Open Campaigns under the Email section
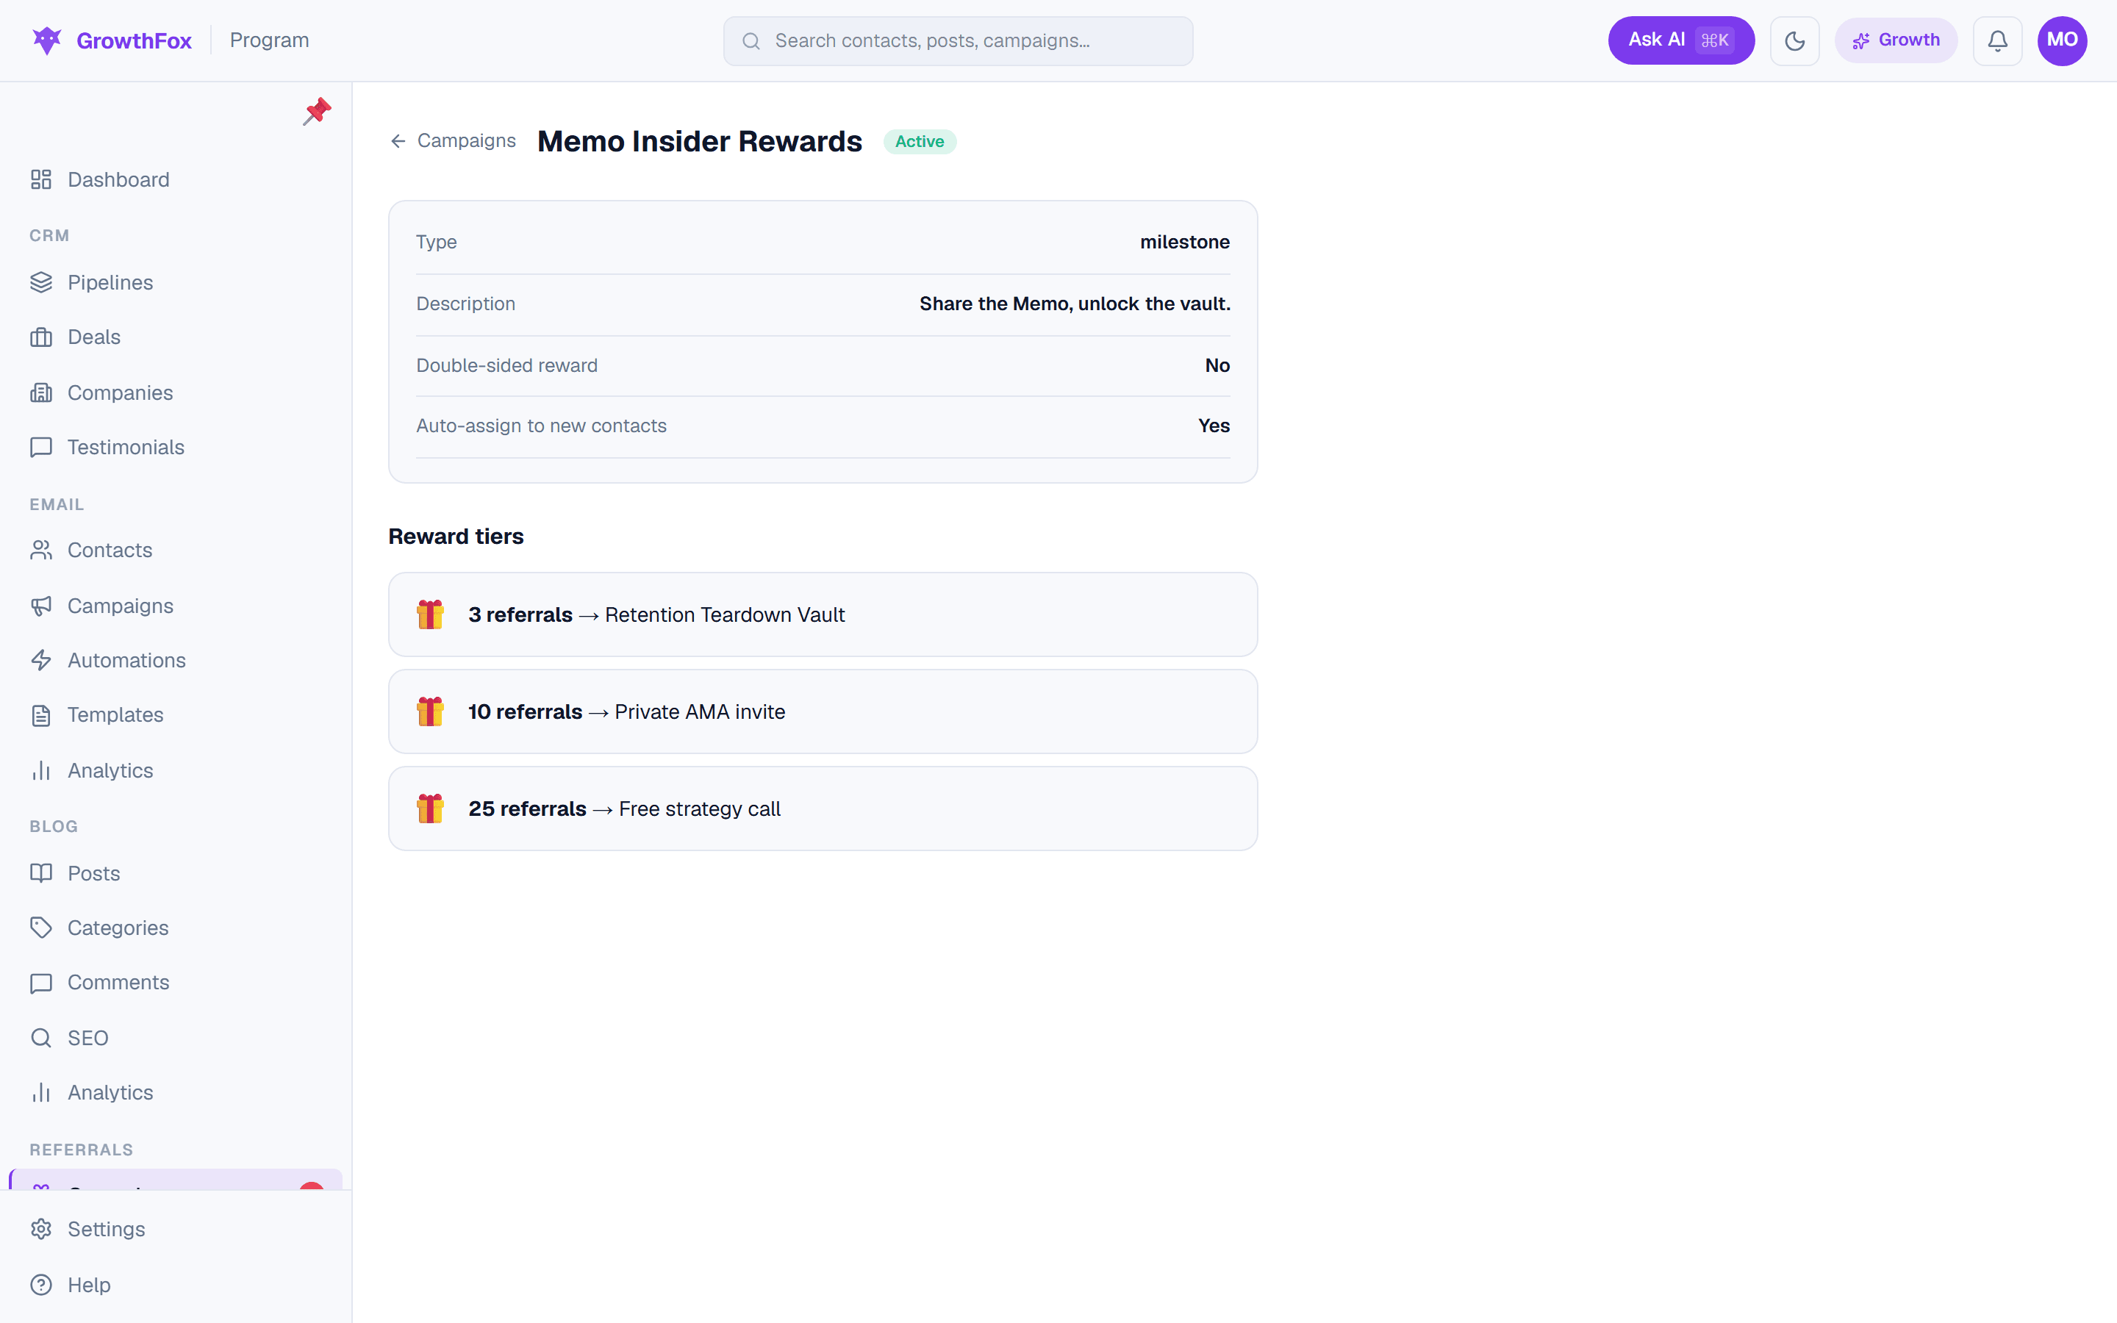Viewport: 2117px width, 1323px height. (x=175, y=606)
